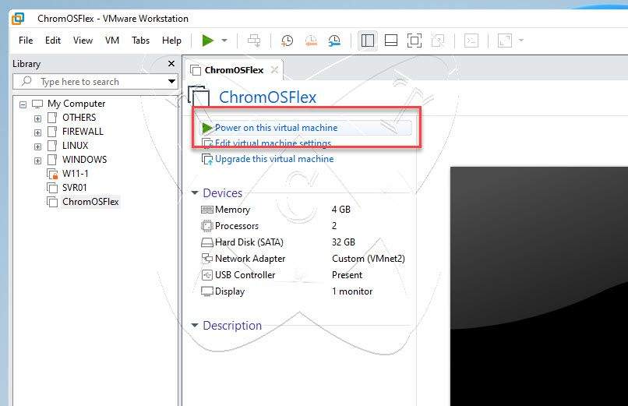Close the Library panel
The width and height of the screenshot is (628, 406).
coord(171,64)
